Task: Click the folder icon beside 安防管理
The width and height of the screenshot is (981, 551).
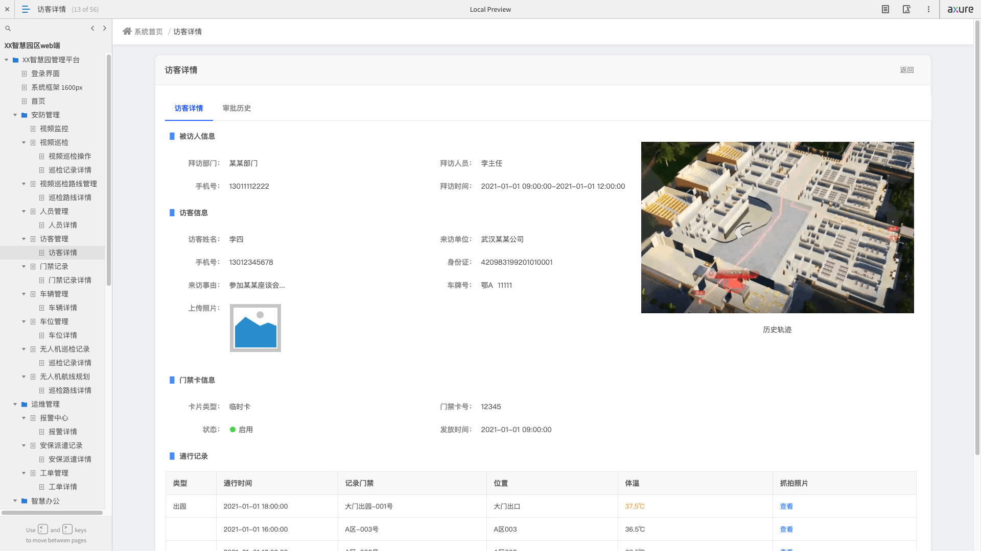Action: click(24, 115)
